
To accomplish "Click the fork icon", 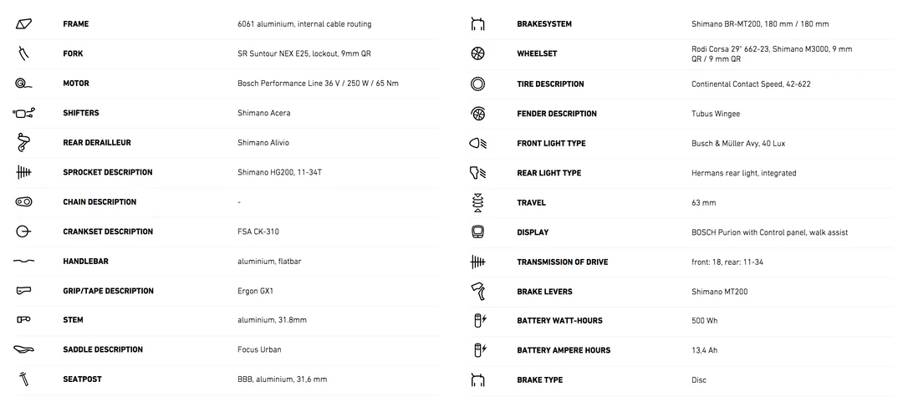I will 23,53.
